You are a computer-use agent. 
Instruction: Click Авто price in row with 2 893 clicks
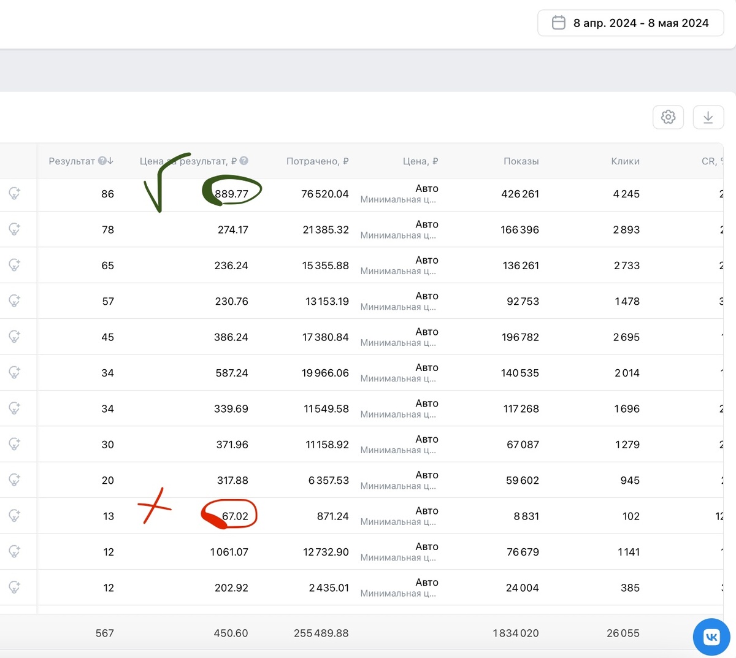coord(427,224)
